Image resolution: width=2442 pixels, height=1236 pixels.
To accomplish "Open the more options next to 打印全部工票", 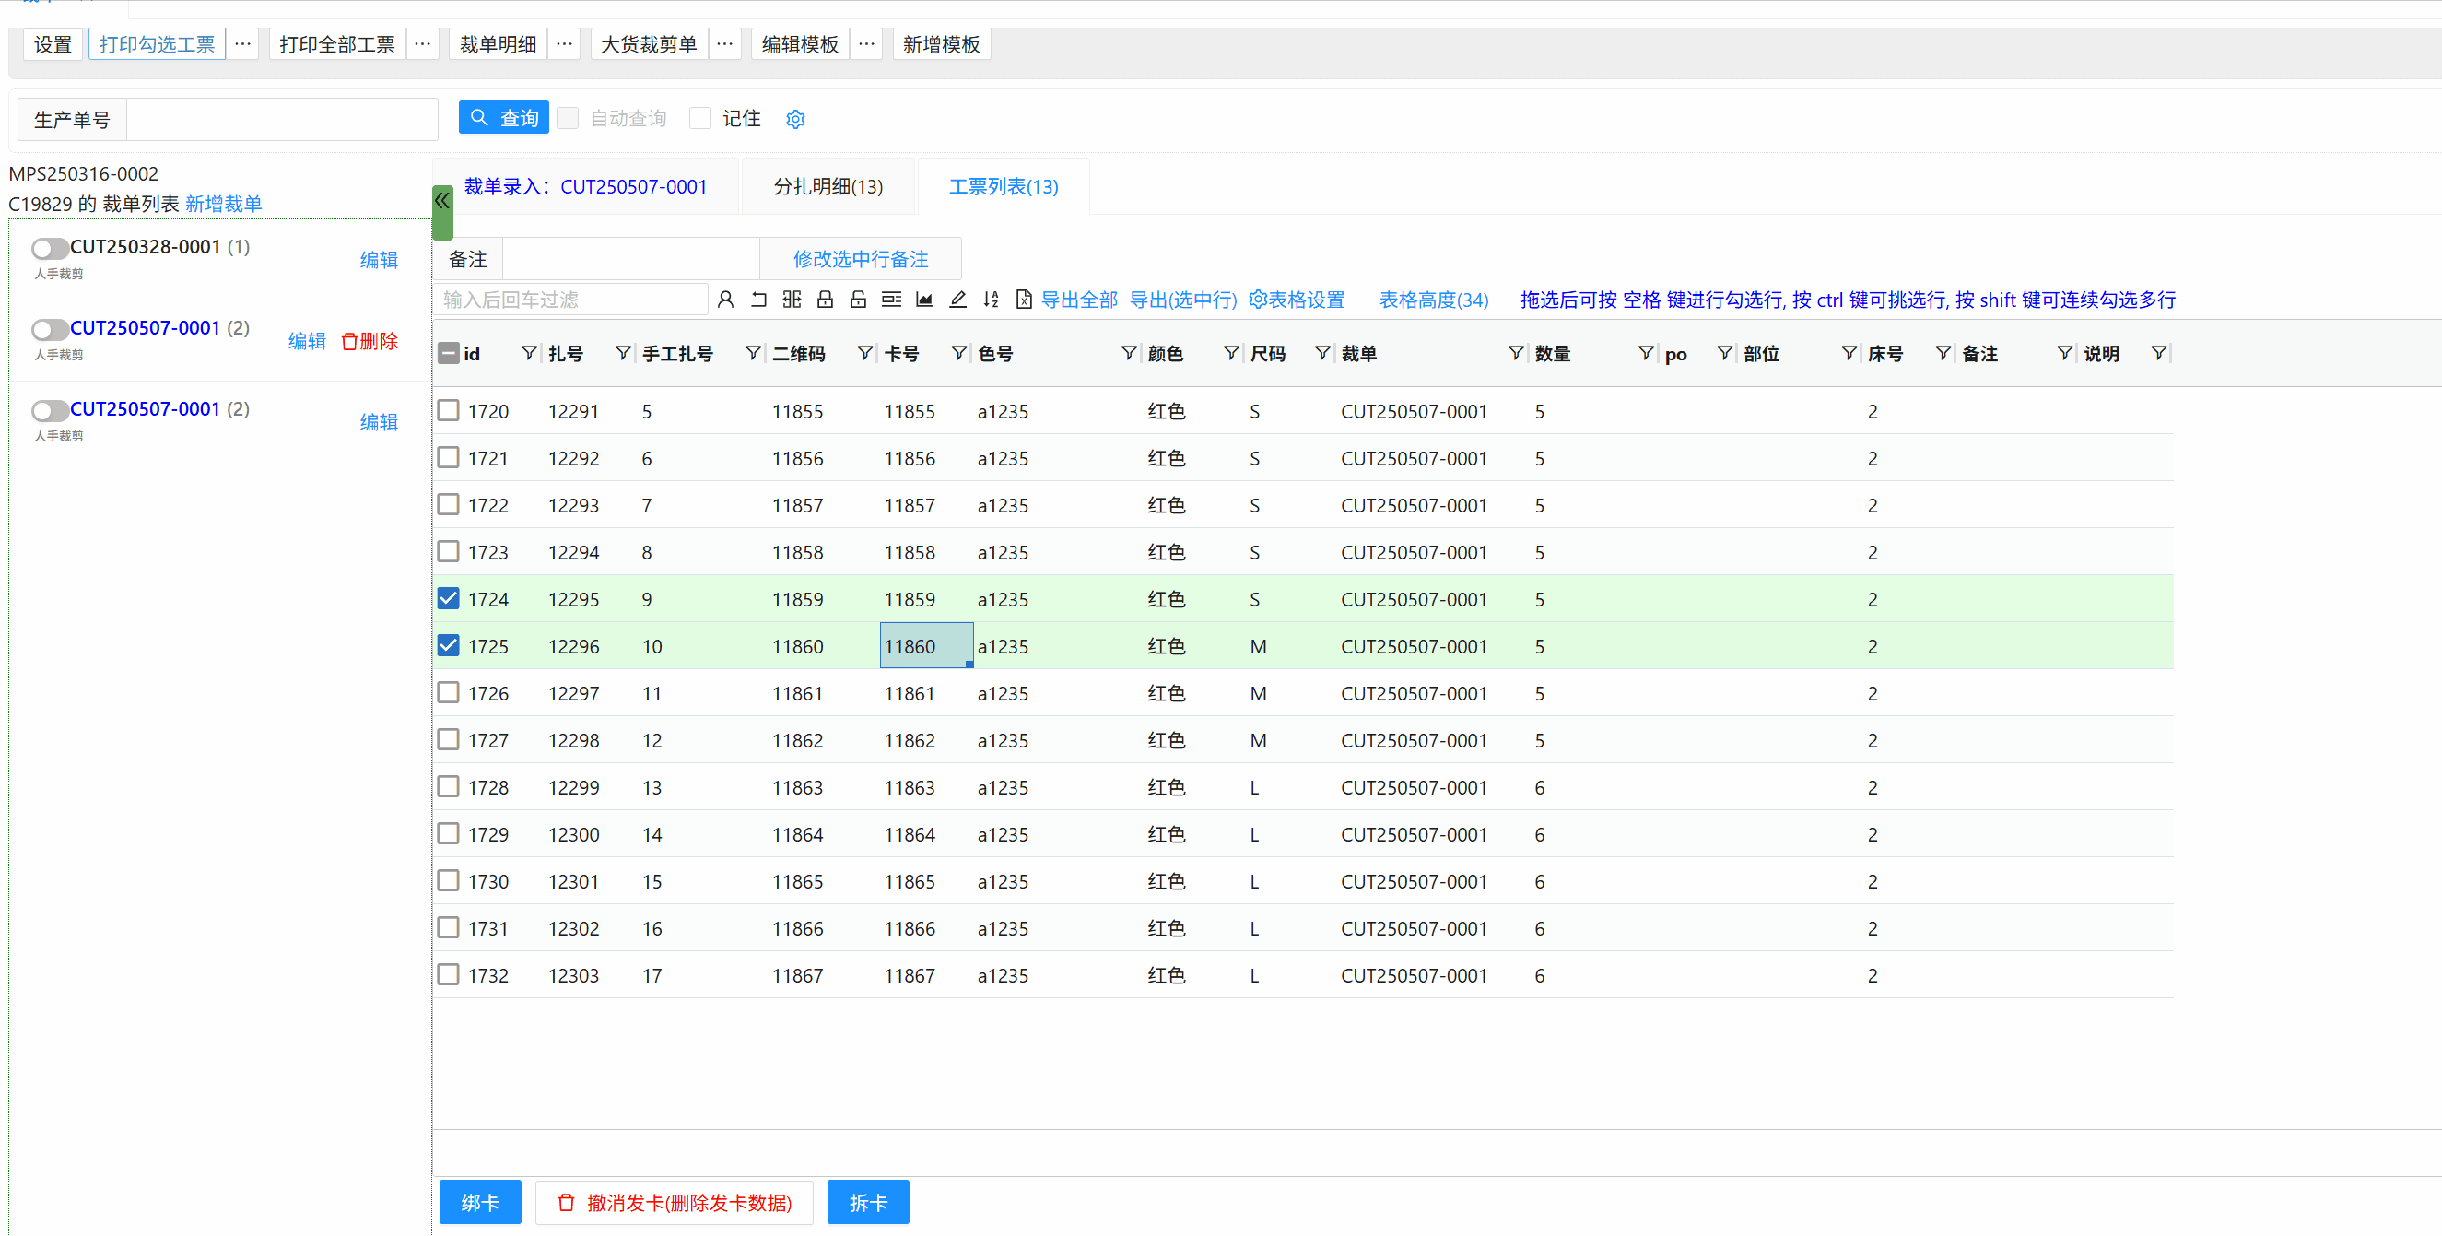I will coord(423,43).
